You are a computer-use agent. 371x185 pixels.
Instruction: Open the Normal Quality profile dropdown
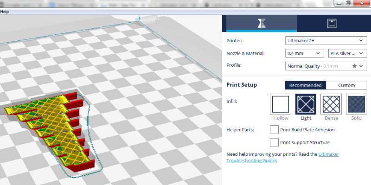tap(326, 66)
